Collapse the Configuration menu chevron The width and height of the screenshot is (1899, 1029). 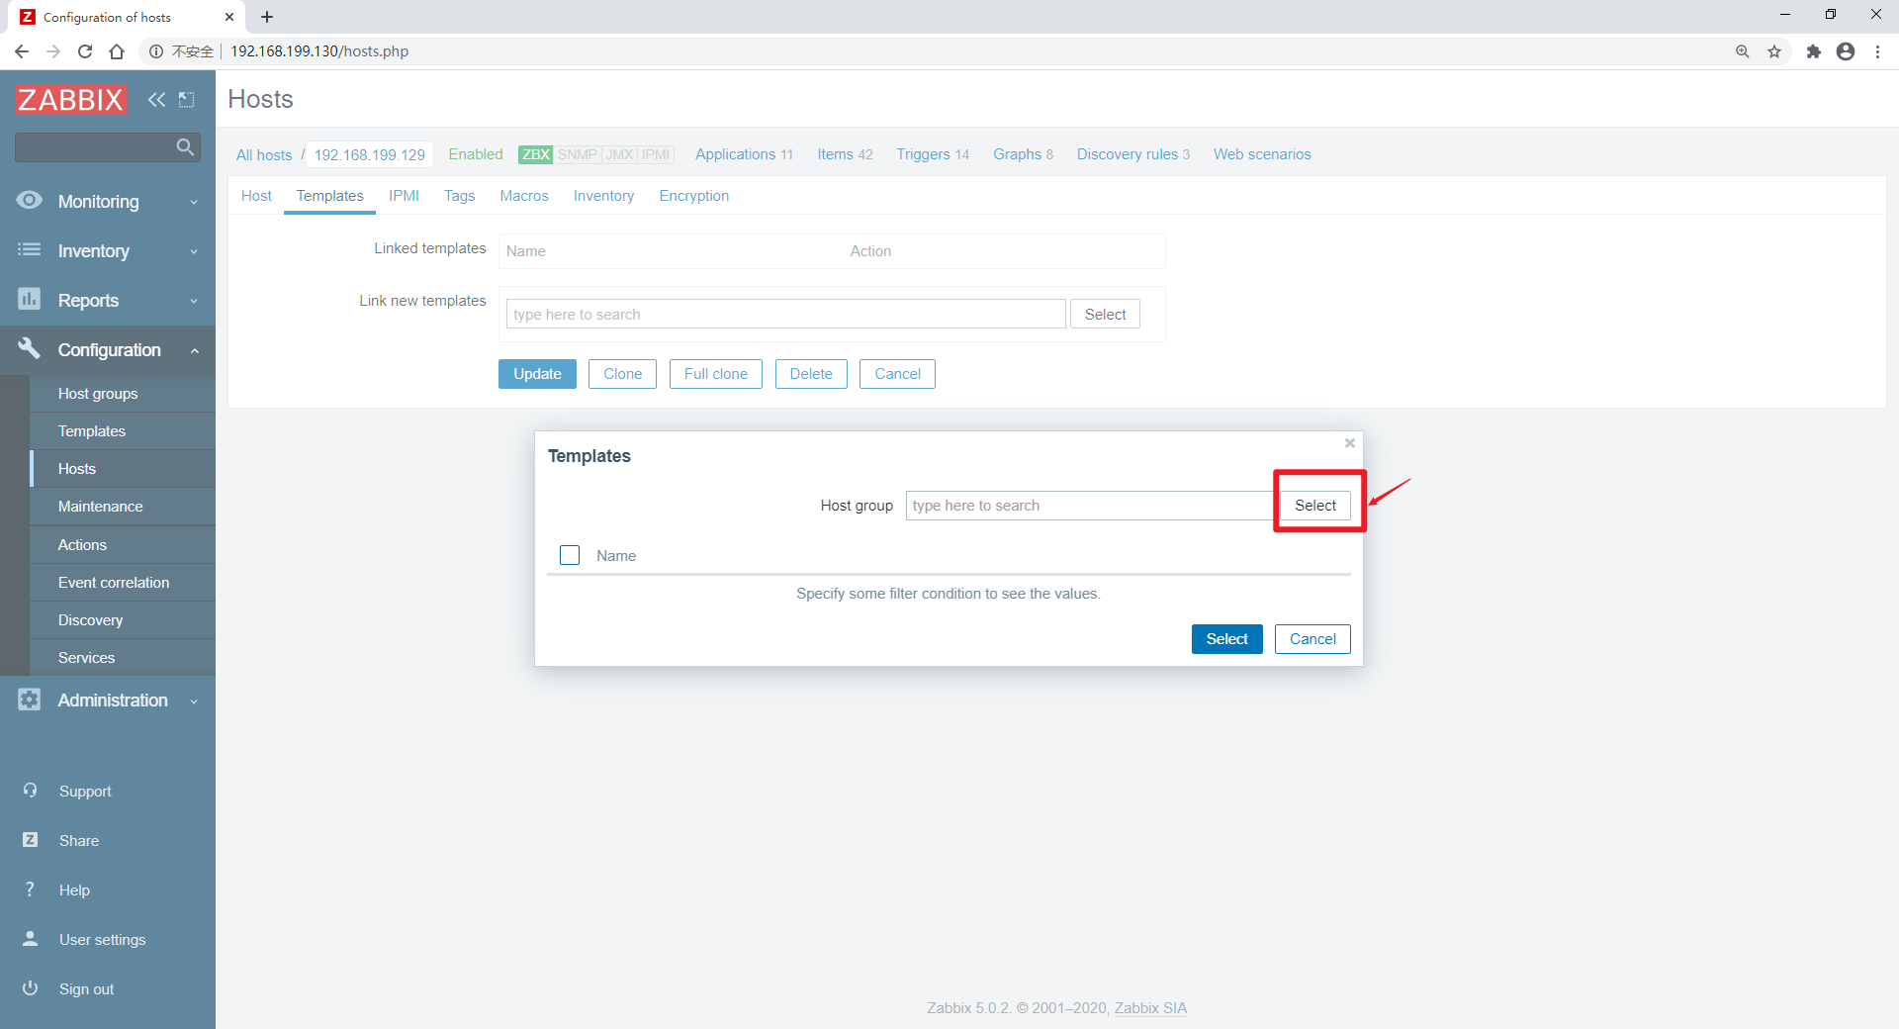[195, 350]
